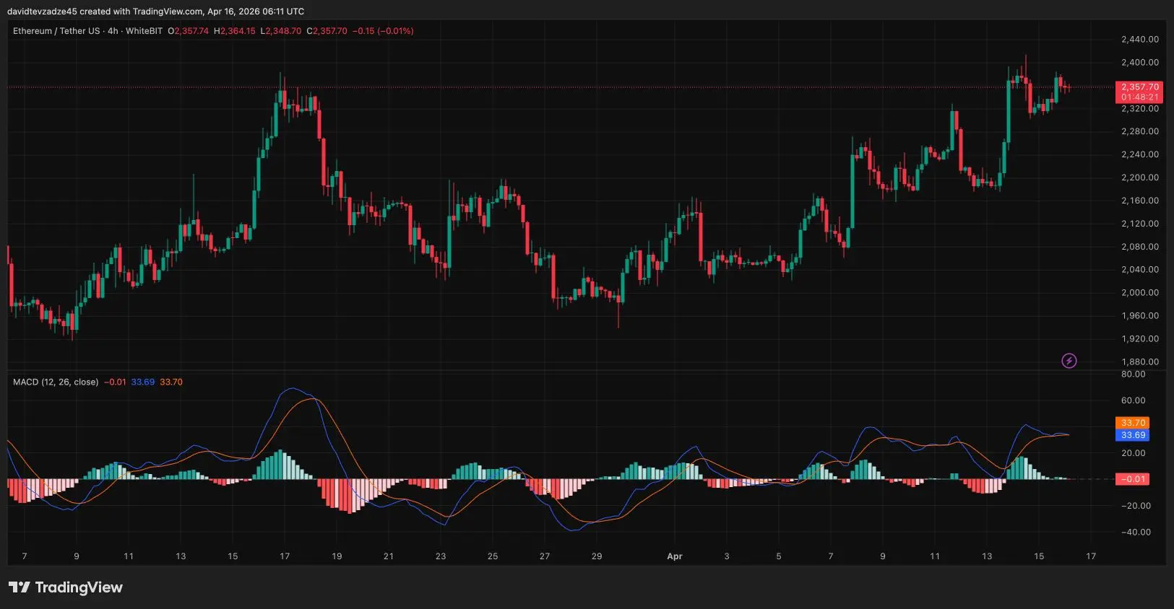Click the 2,120.00 price axis label
The height and width of the screenshot is (609, 1174).
[1140, 224]
